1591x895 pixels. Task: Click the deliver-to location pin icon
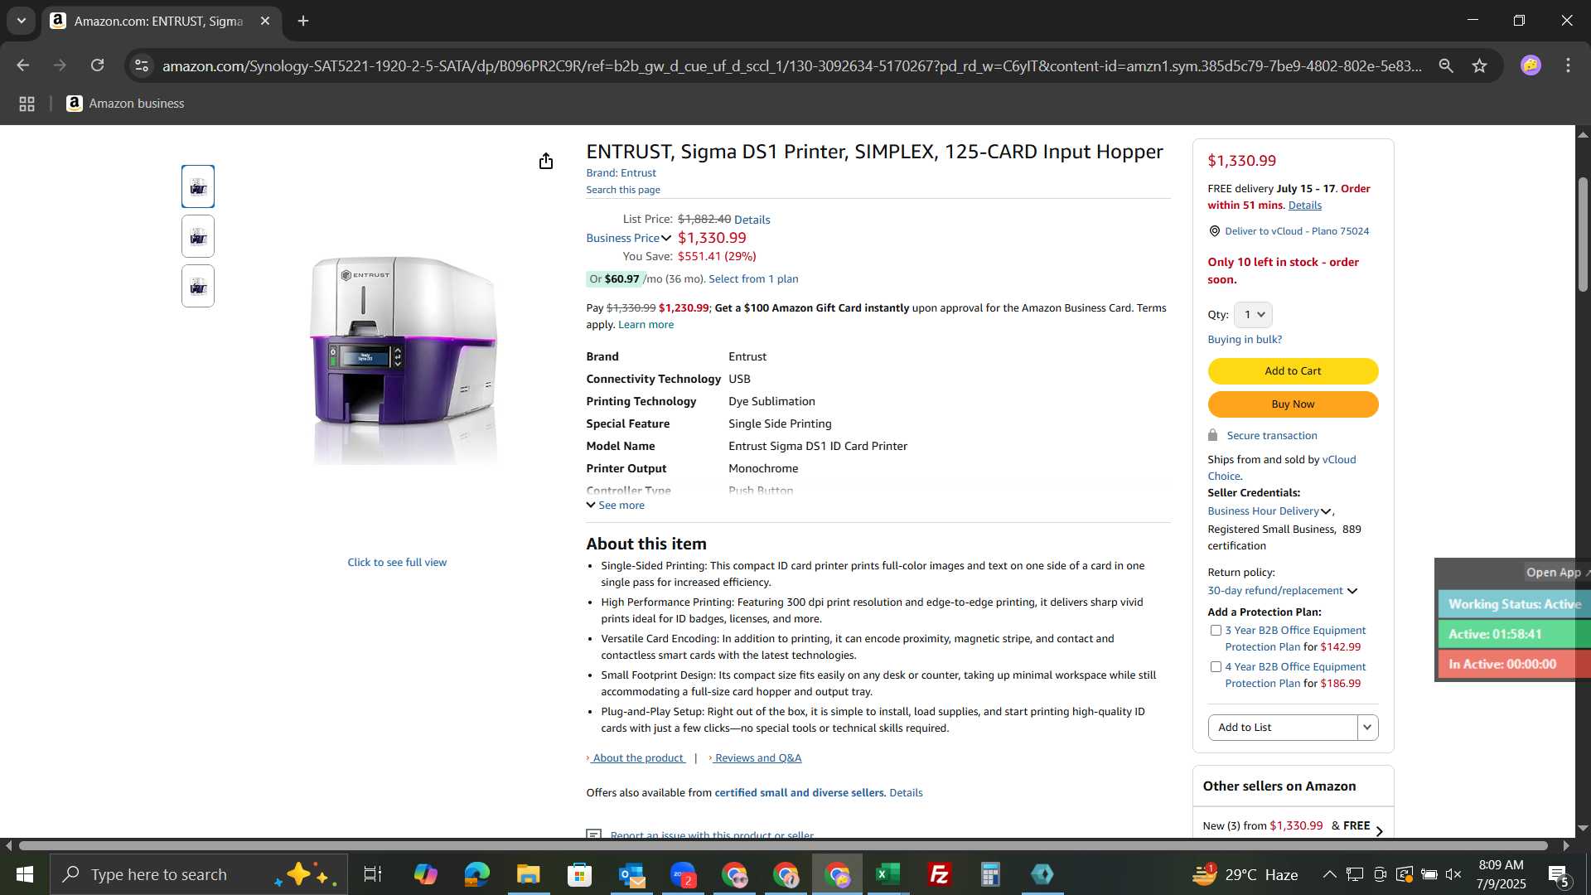coord(1214,231)
